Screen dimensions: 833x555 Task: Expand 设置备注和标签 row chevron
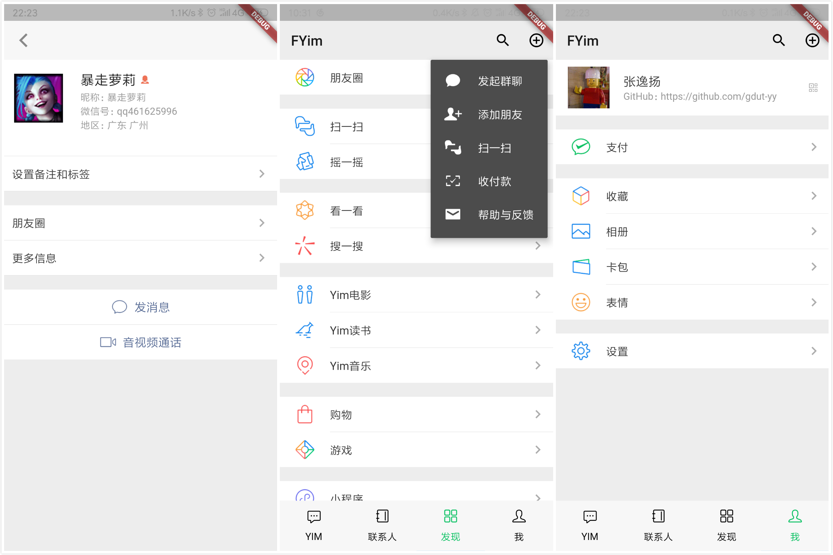[x=261, y=174]
